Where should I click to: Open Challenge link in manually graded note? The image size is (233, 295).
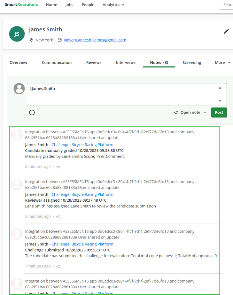[x=82, y=145]
